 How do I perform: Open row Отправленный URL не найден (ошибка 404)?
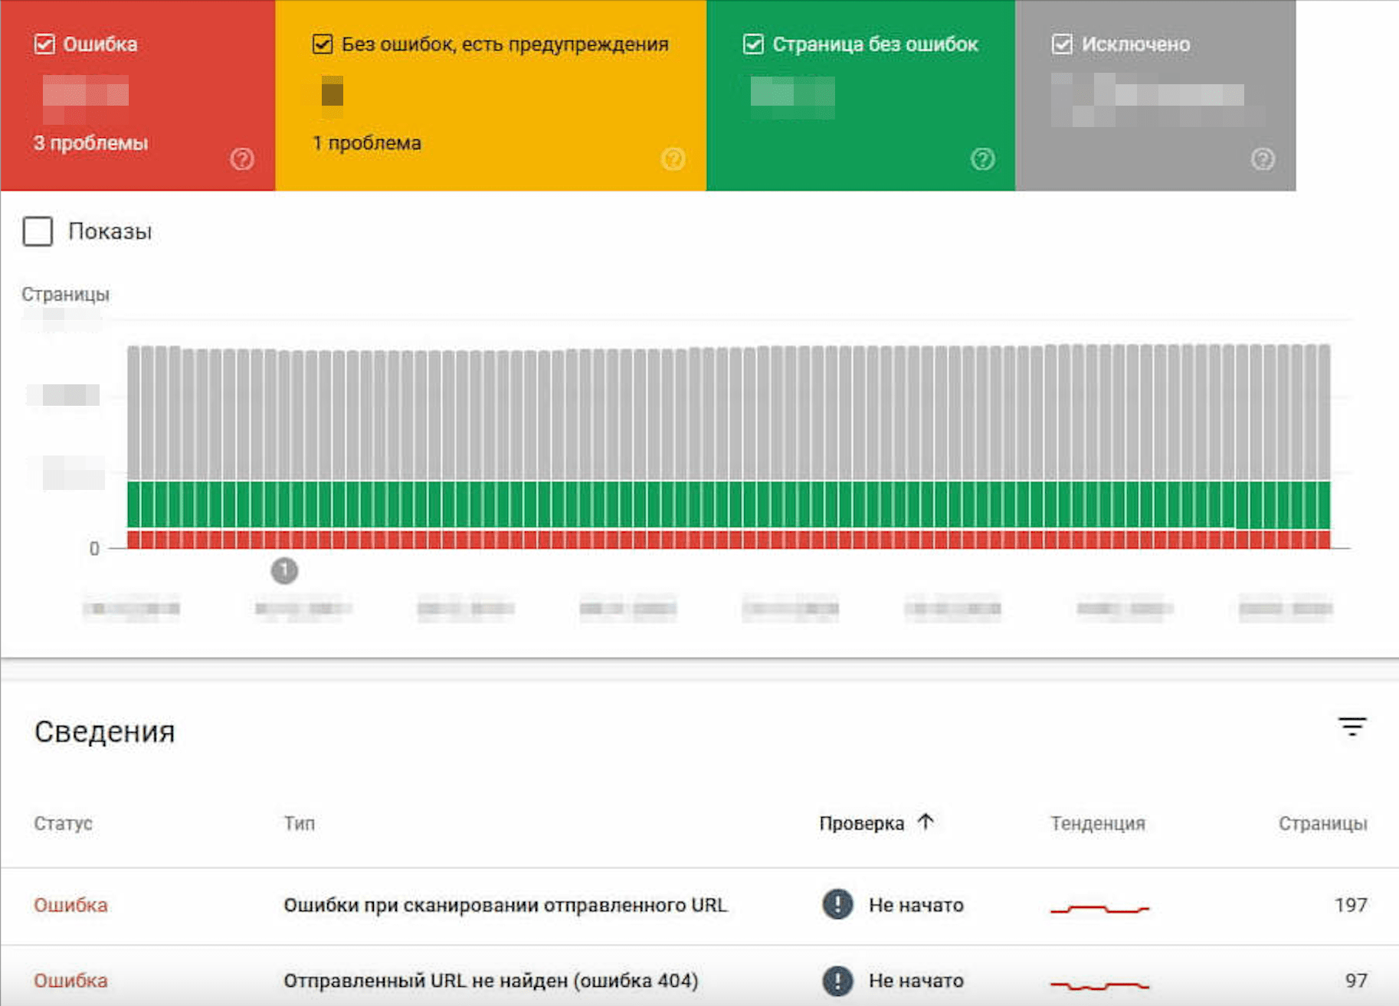click(x=699, y=975)
